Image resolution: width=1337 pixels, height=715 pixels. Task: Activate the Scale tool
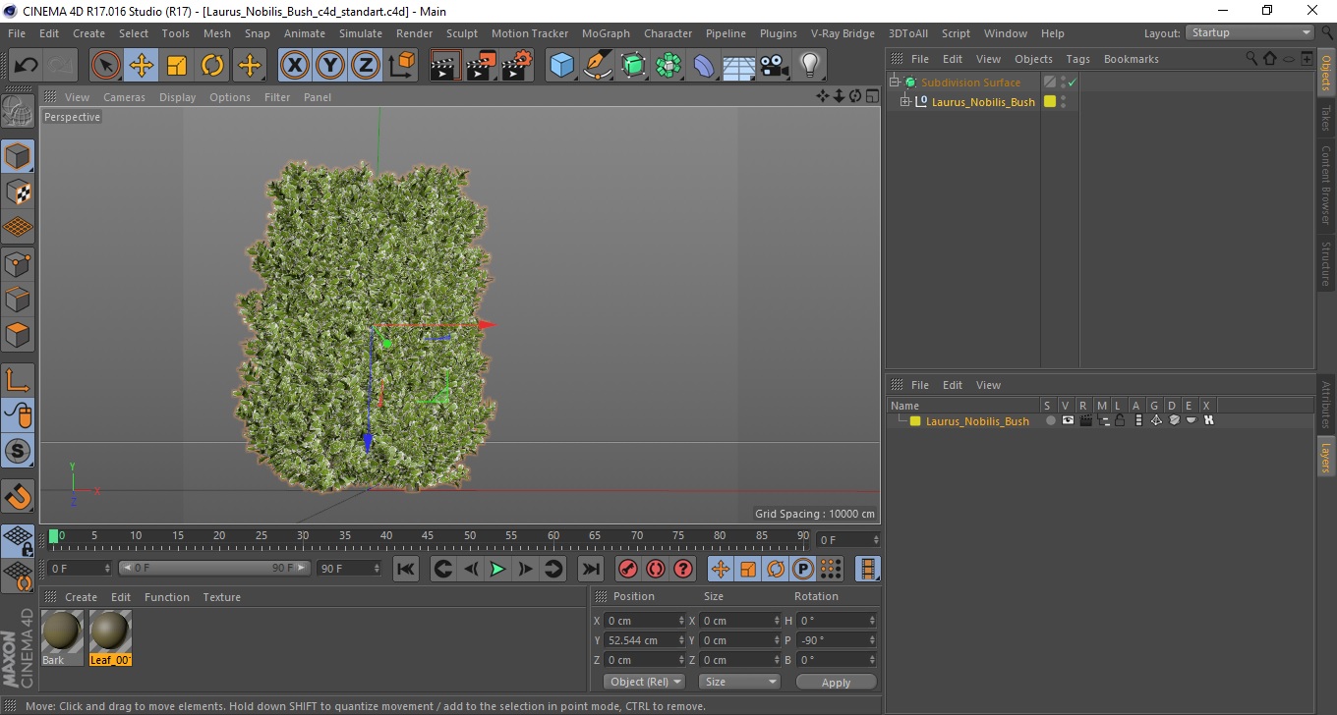pyautogui.click(x=177, y=66)
